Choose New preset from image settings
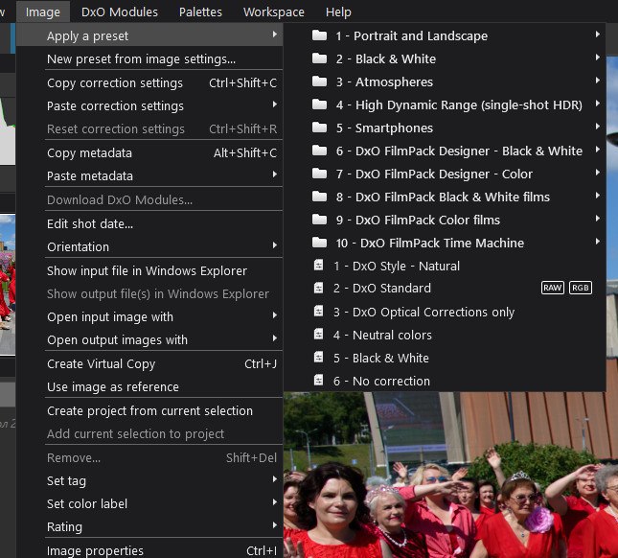 pyautogui.click(x=149, y=59)
